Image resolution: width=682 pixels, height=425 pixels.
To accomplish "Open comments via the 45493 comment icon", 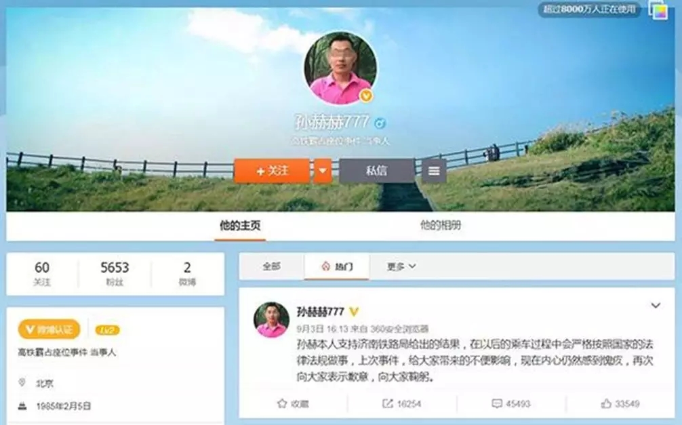I will point(497,403).
